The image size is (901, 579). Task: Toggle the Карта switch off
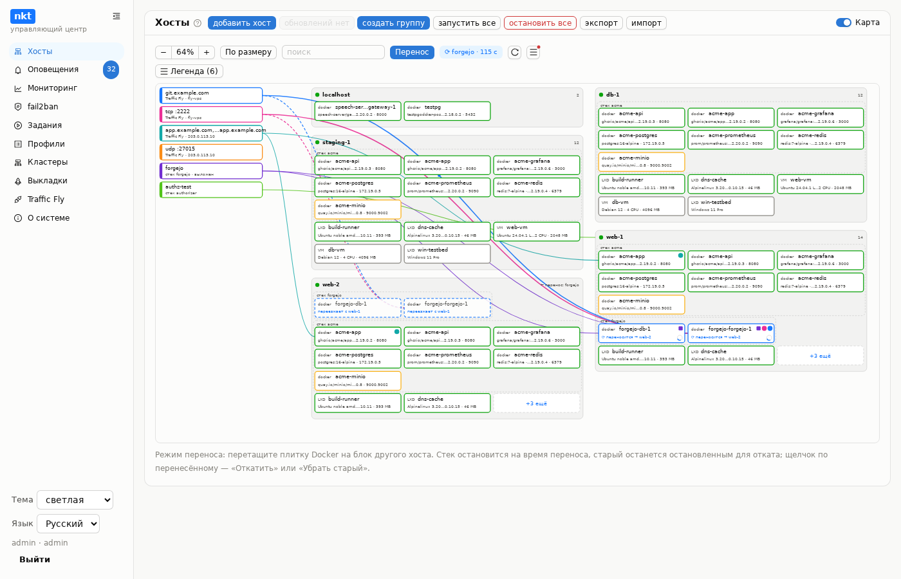pyautogui.click(x=844, y=23)
